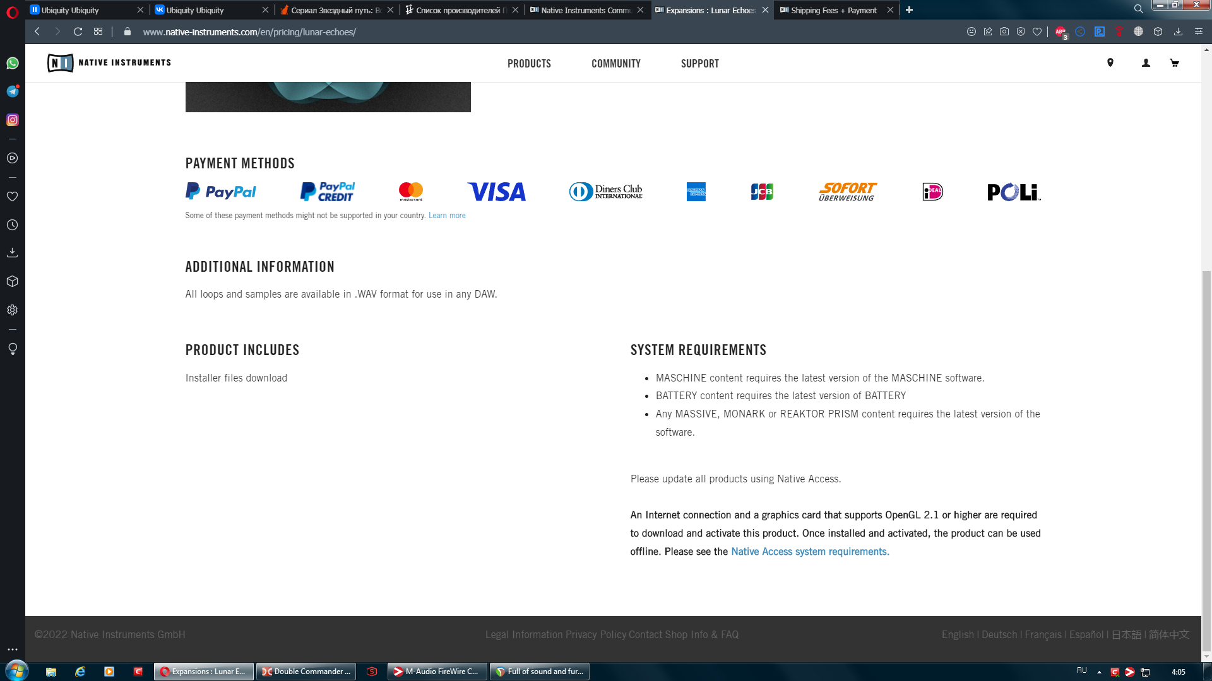1212x681 pixels.
Task: Open the SUPPORT menu
Action: pos(699,64)
